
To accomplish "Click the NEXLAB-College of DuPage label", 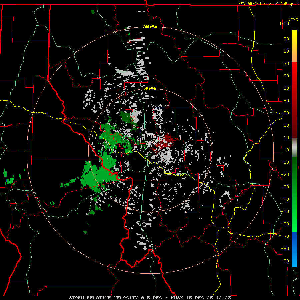I will point(266,4).
